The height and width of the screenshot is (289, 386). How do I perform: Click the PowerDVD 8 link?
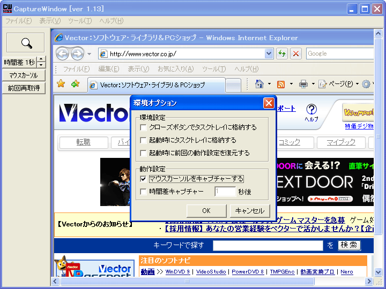[x=248, y=272]
